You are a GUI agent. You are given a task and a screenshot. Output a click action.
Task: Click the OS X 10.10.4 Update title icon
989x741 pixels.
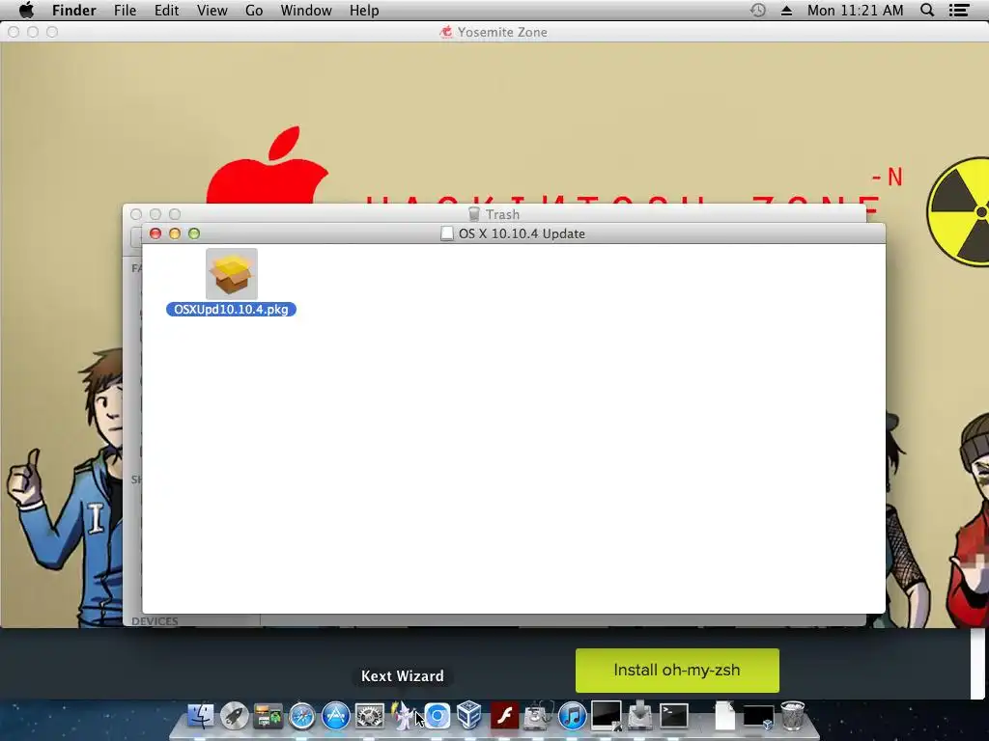(x=446, y=233)
